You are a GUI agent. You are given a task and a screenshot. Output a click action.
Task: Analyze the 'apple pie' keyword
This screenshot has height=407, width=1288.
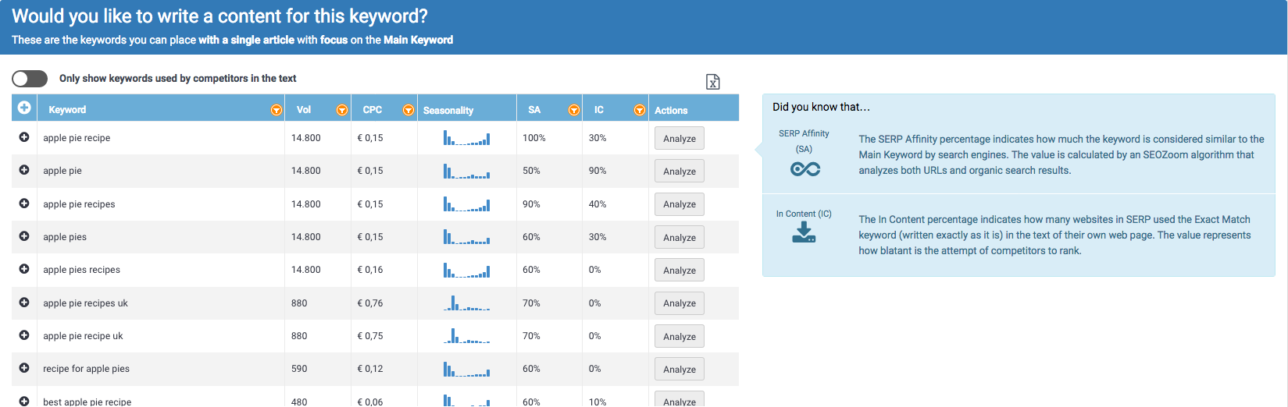click(680, 172)
